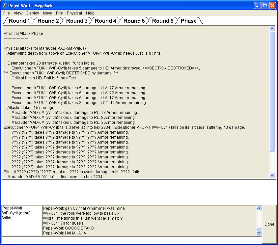Select the Round 6 report tab
The height and width of the screenshot is (245, 278).
(x=163, y=21)
